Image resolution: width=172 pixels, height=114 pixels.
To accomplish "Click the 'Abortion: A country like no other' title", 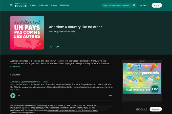I will [x=75, y=27].
